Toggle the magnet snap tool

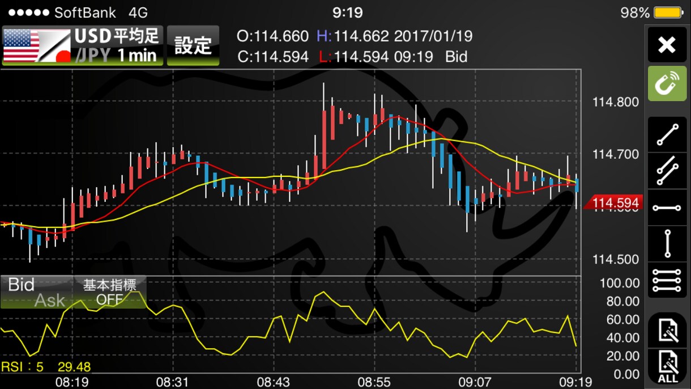click(x=667, y=84)
